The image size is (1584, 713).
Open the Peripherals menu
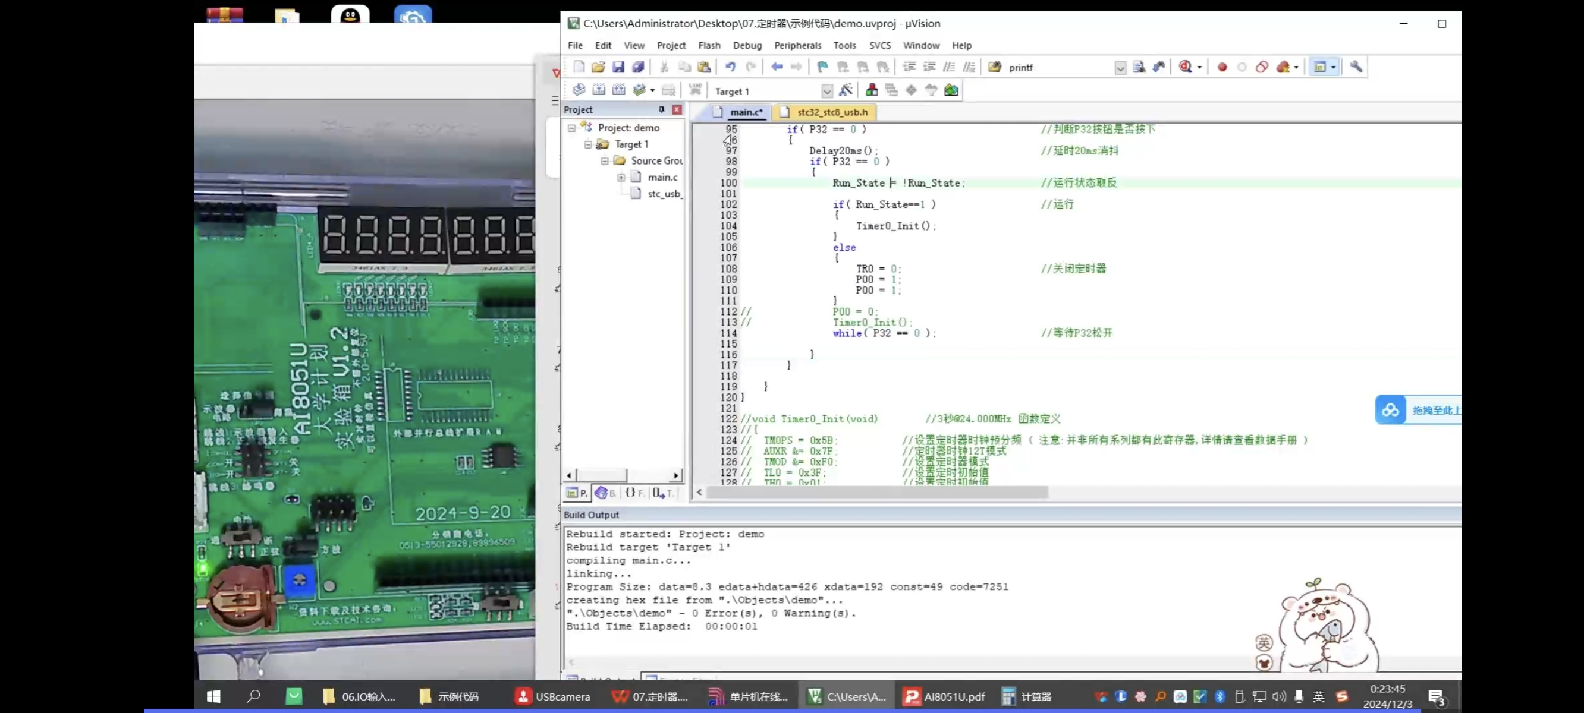(x=797, y=46)
